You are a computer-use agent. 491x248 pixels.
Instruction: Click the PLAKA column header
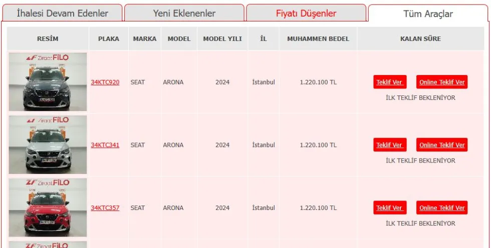point(109,38)
